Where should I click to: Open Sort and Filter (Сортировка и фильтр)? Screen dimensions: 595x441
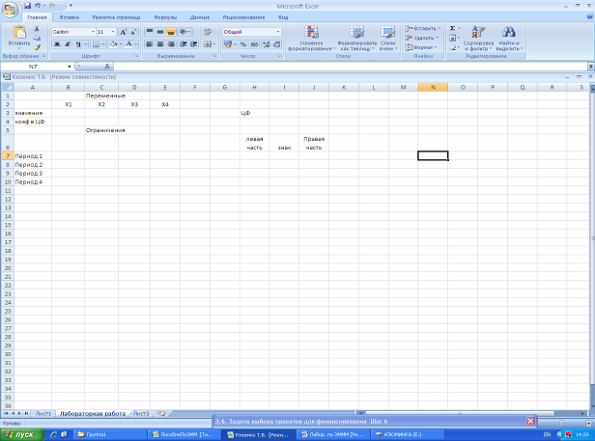[x=478, y=38]
